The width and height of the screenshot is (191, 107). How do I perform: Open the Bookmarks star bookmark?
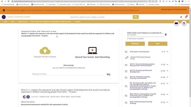(92, 4)
